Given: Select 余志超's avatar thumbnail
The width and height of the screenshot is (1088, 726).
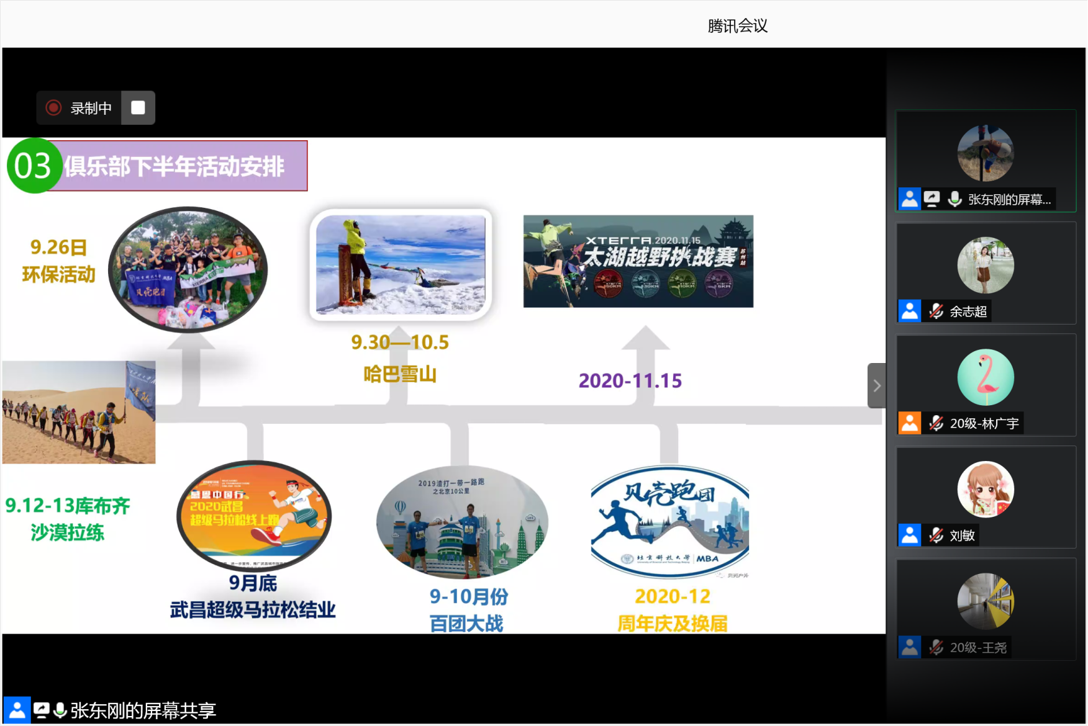Looking at the screenshot, I should 986,266.
